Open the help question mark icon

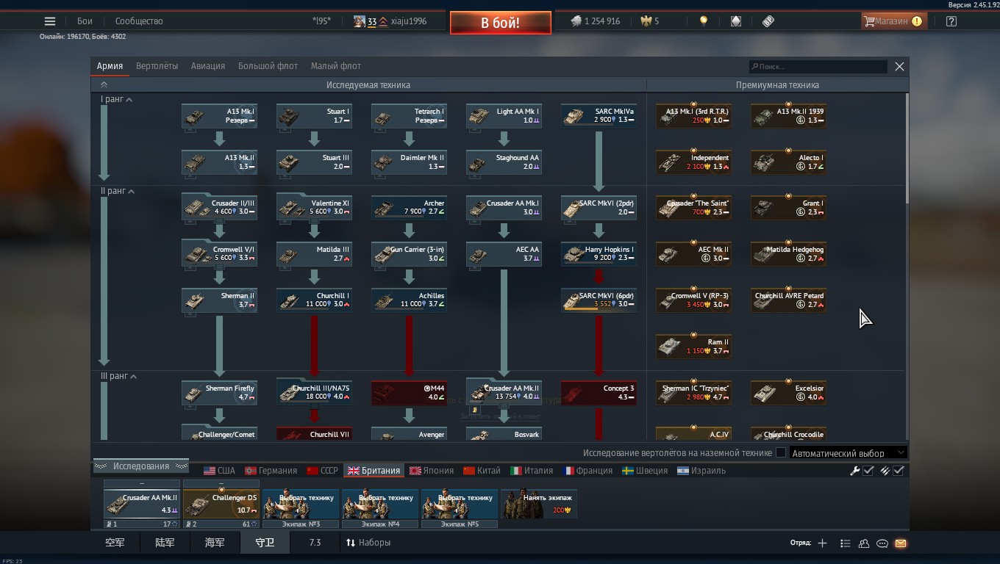(951, 21)
